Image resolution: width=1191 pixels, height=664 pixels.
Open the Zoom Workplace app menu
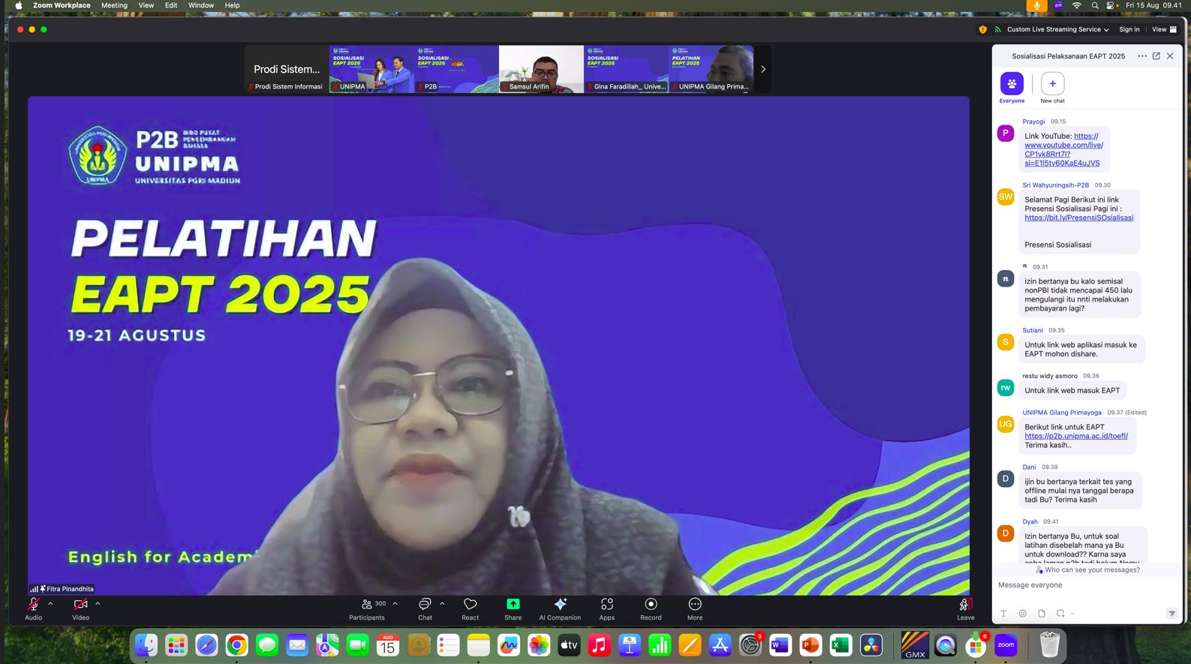(62, 5)
